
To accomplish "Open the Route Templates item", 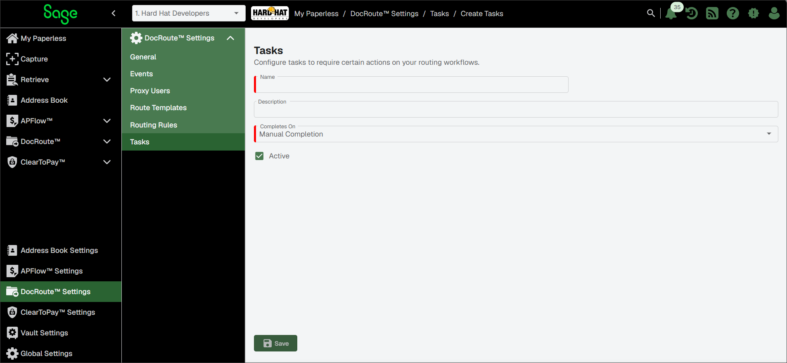I will [x=183, y=108].
